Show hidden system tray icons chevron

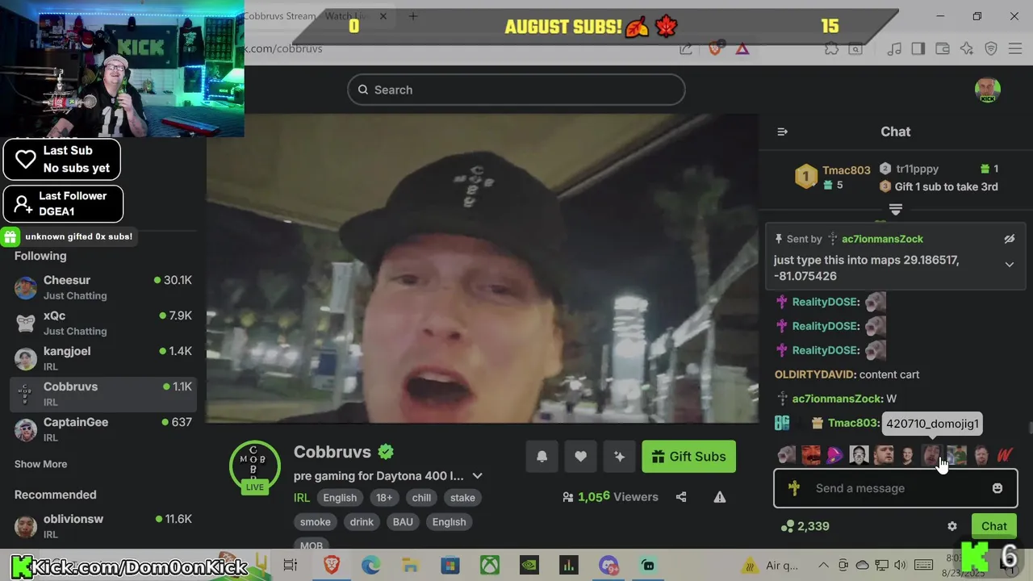(x=823, y=565)
